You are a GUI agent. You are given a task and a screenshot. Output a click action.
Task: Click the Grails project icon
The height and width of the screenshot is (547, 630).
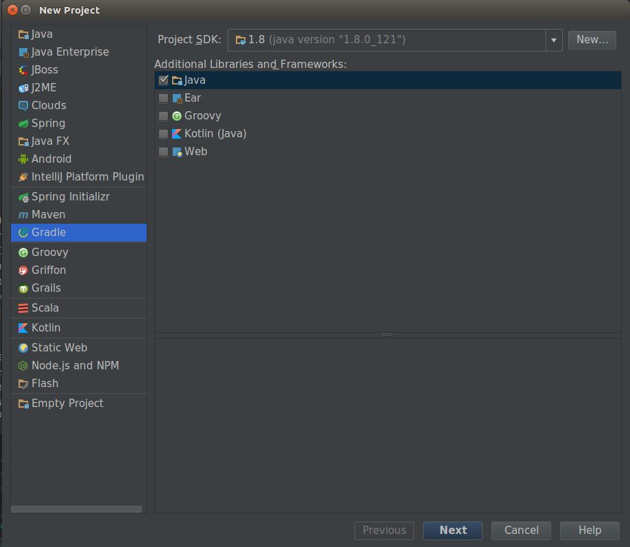23,288
